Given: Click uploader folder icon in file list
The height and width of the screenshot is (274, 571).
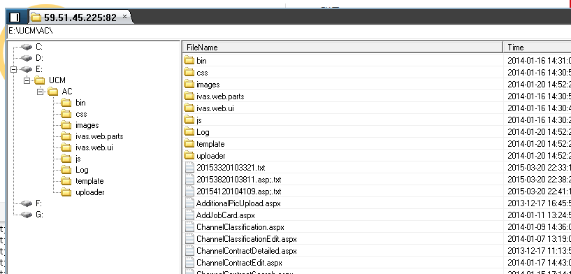Looking at the screenshot, I should 189,156.
